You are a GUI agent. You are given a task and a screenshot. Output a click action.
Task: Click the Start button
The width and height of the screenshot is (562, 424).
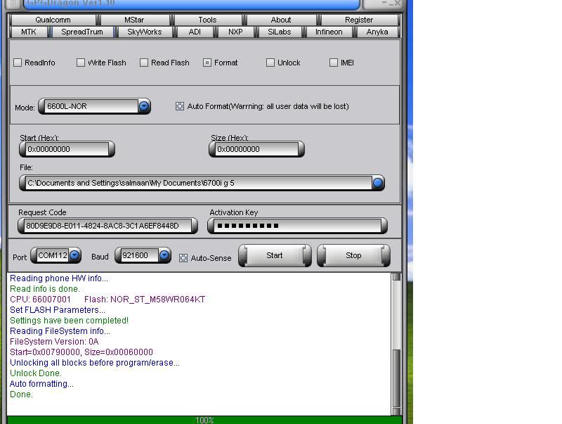point(275,255)
